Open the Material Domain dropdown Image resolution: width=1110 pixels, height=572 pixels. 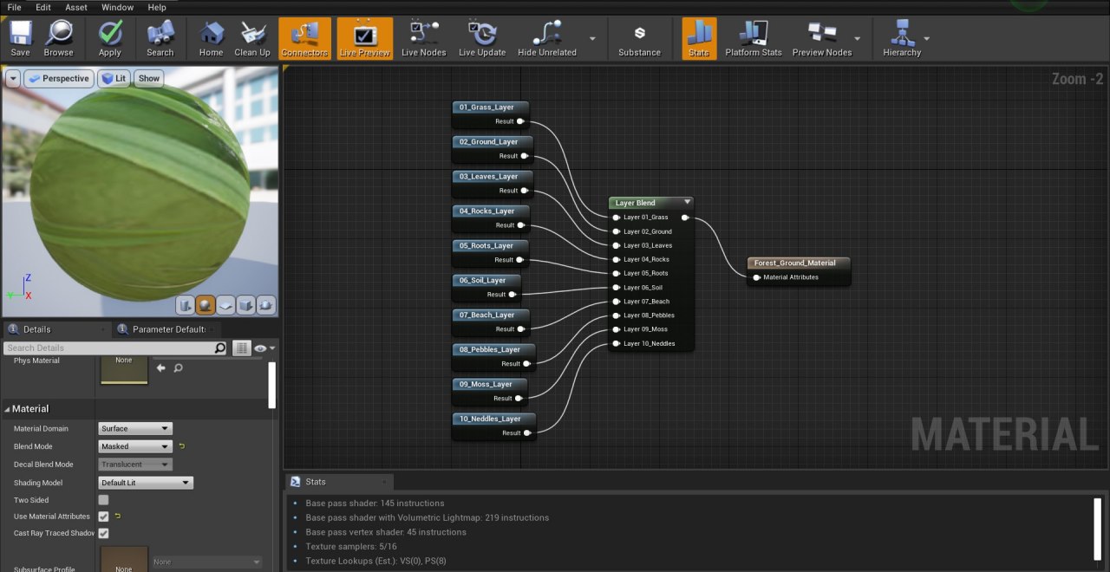135,428
